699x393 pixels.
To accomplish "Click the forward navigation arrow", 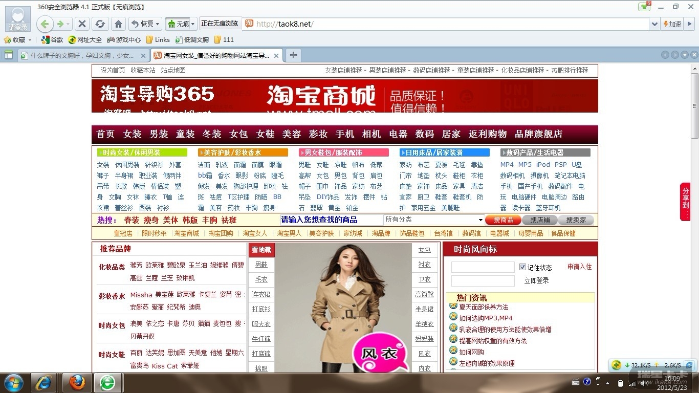I will (61, 24).
